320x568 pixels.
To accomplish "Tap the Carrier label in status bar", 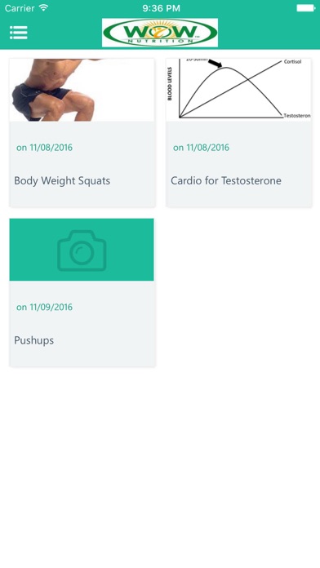I will coord(20,8).
